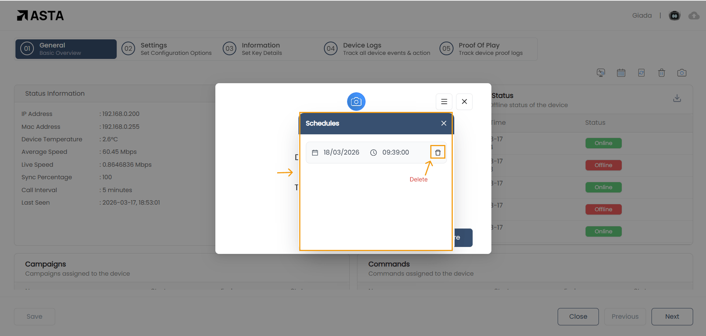Click the schedule date field 18/03/2026
The image size is (706, 336).
pyautogui.click(x=341, y=152)
